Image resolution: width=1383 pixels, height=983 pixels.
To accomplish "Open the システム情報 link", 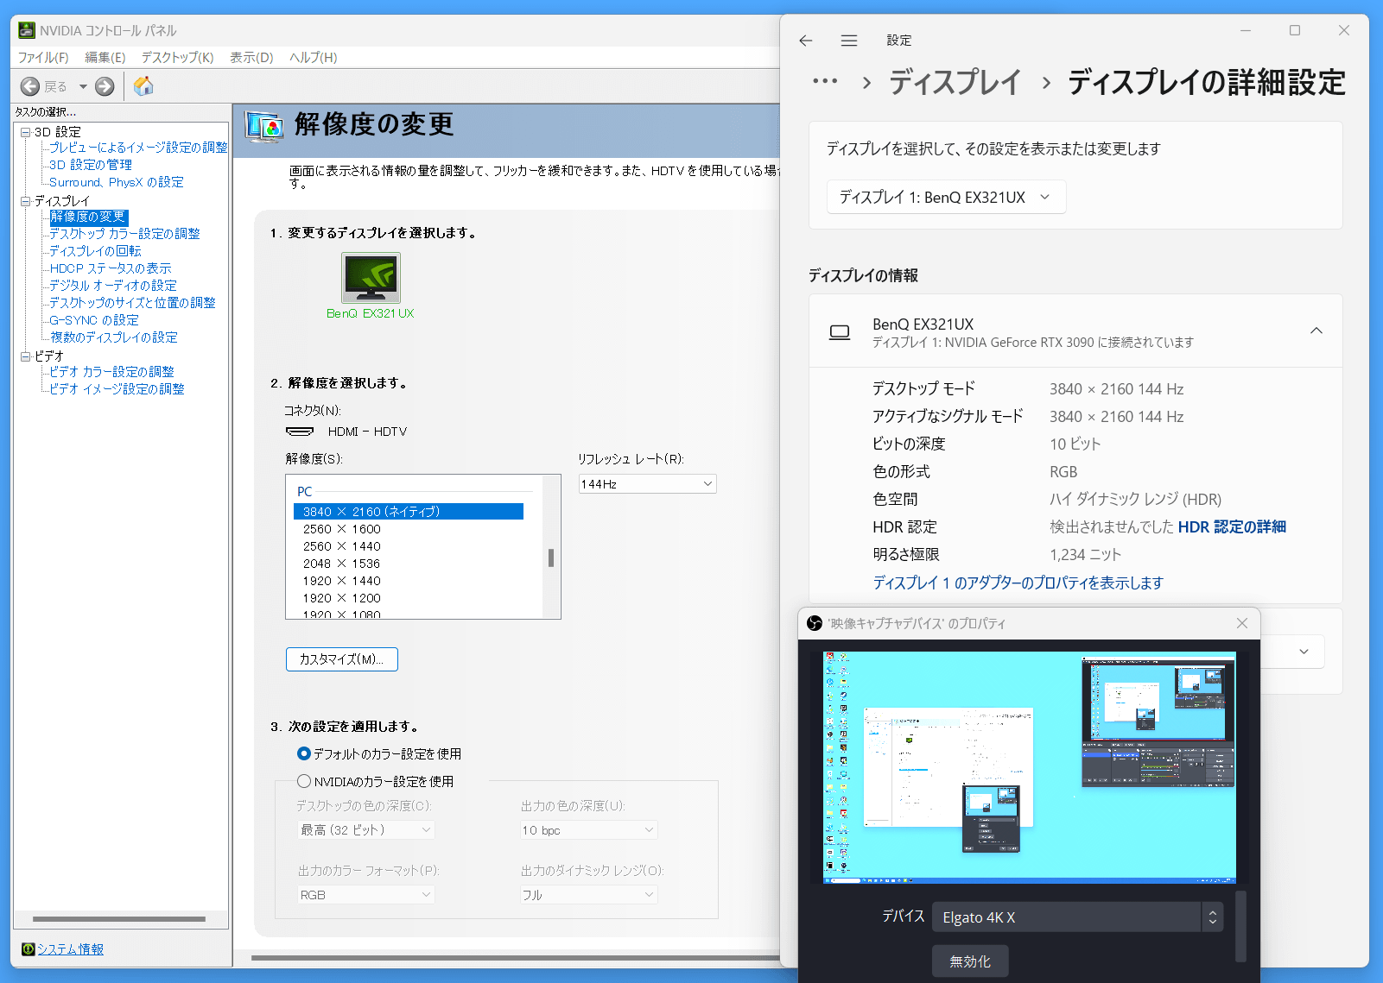I will 70,949.
